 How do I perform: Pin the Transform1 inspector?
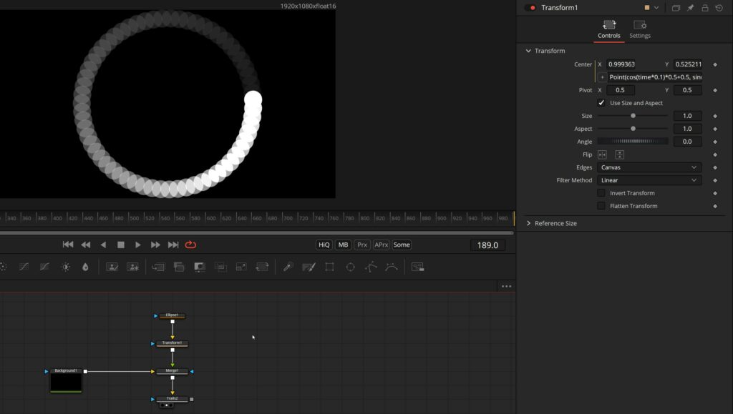(691, 8)
